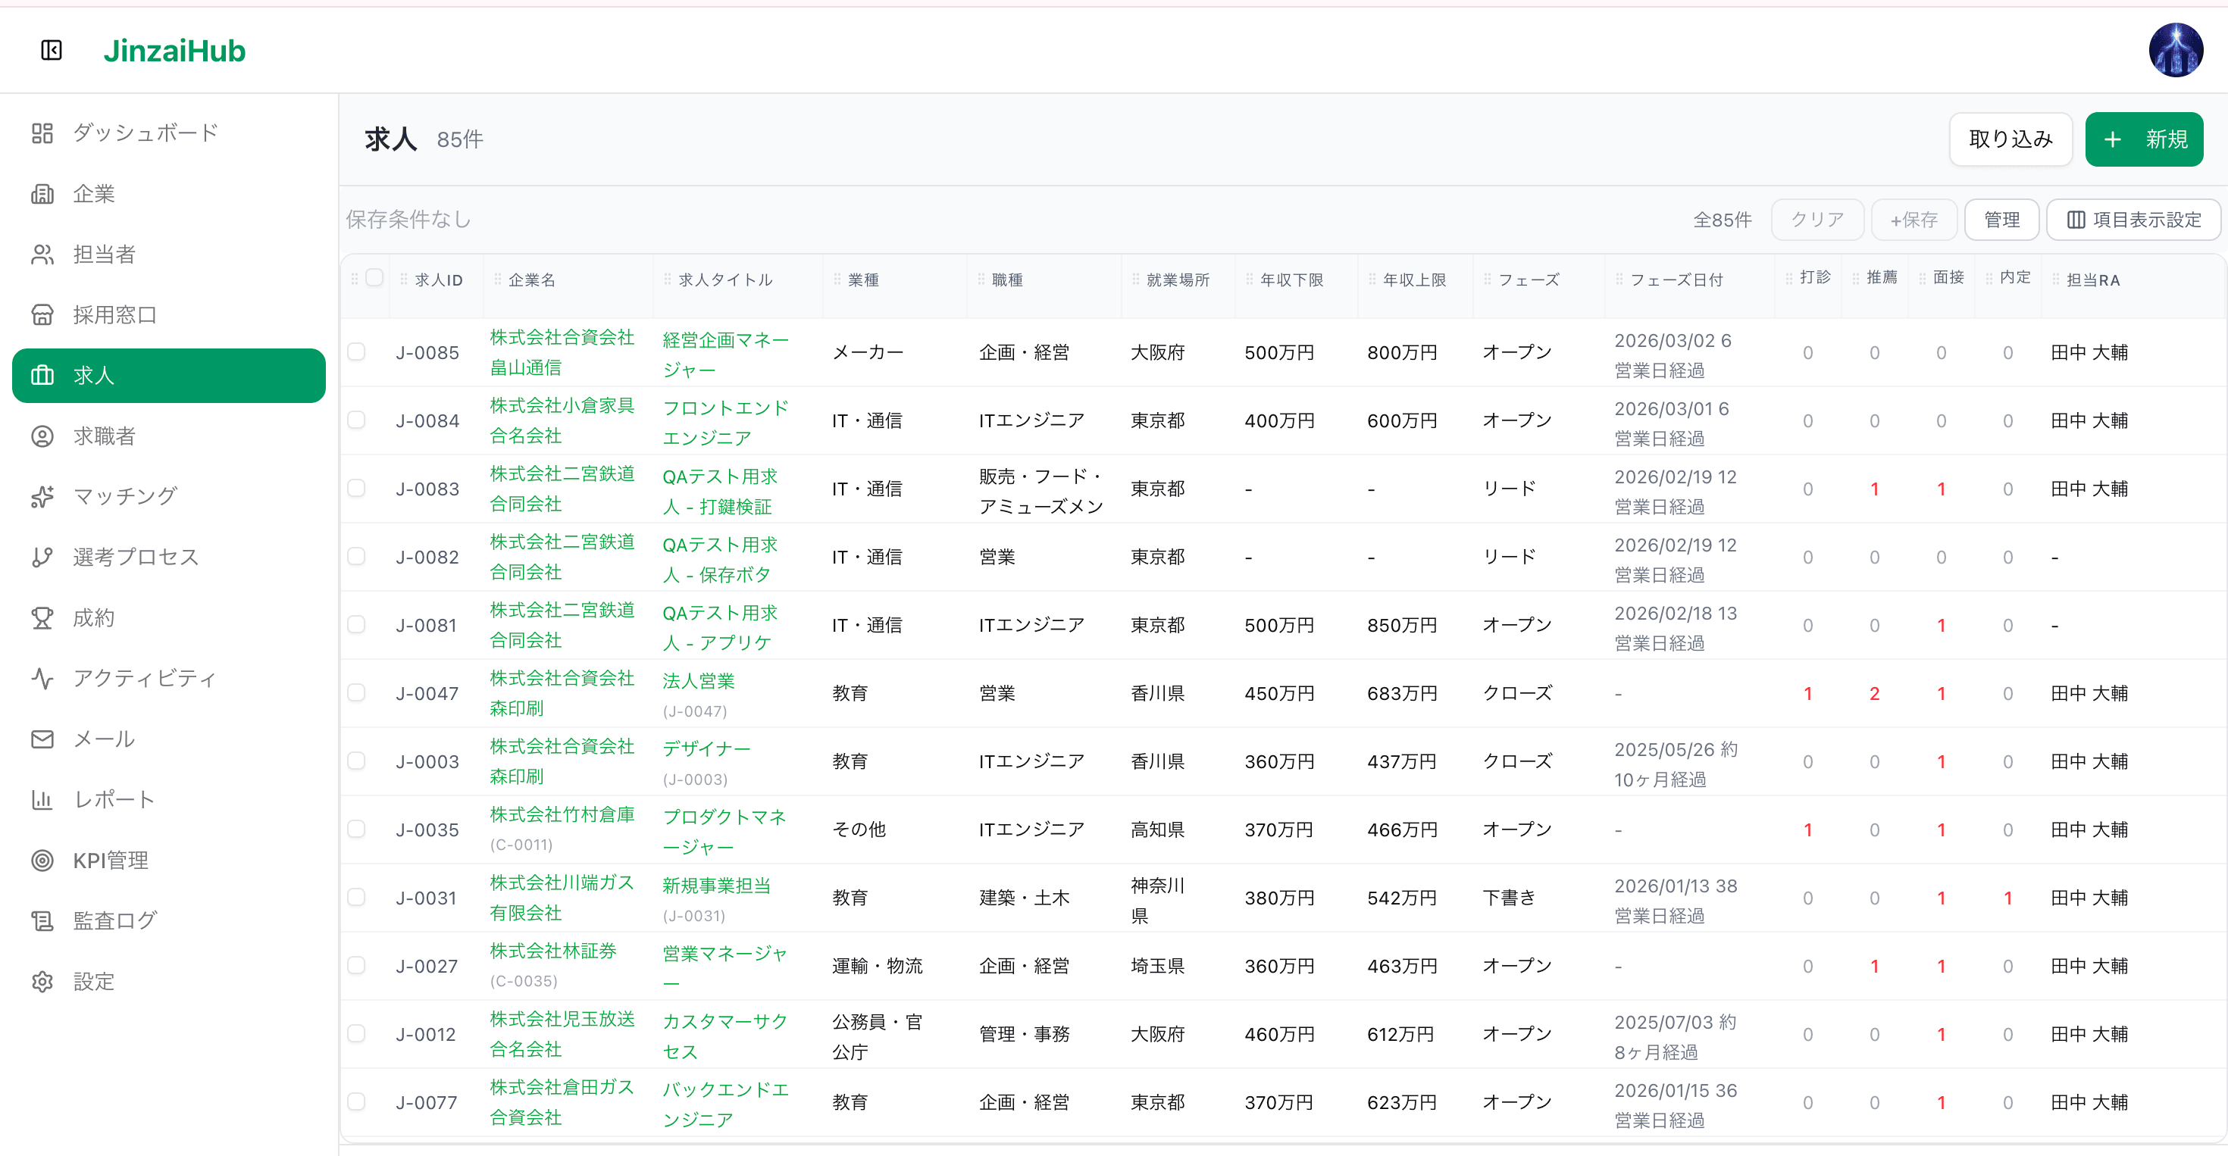Open the 項目表示設定 column settings
2228x1156 pixels.
point(2132,219)
